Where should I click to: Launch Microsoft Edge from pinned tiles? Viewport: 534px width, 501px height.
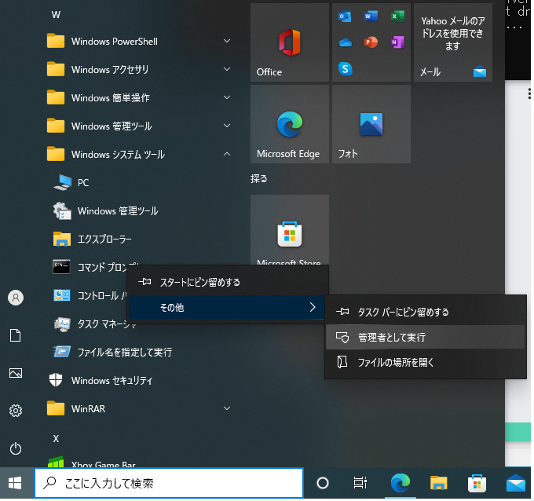point(289,124)
